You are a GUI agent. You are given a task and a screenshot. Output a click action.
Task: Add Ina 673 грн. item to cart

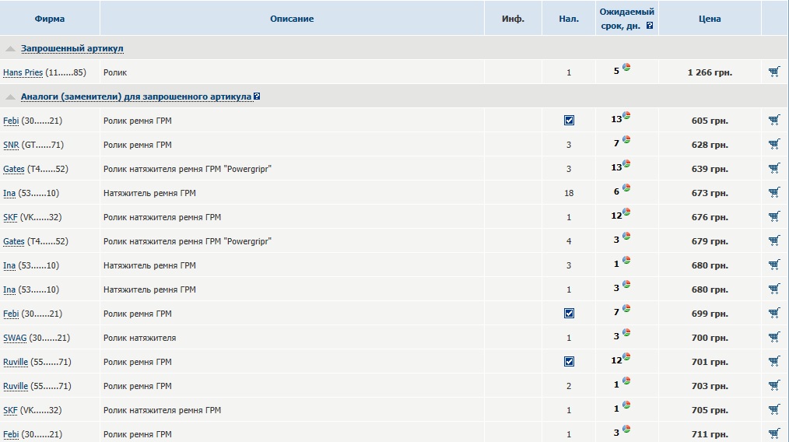[x=774, y=192]
